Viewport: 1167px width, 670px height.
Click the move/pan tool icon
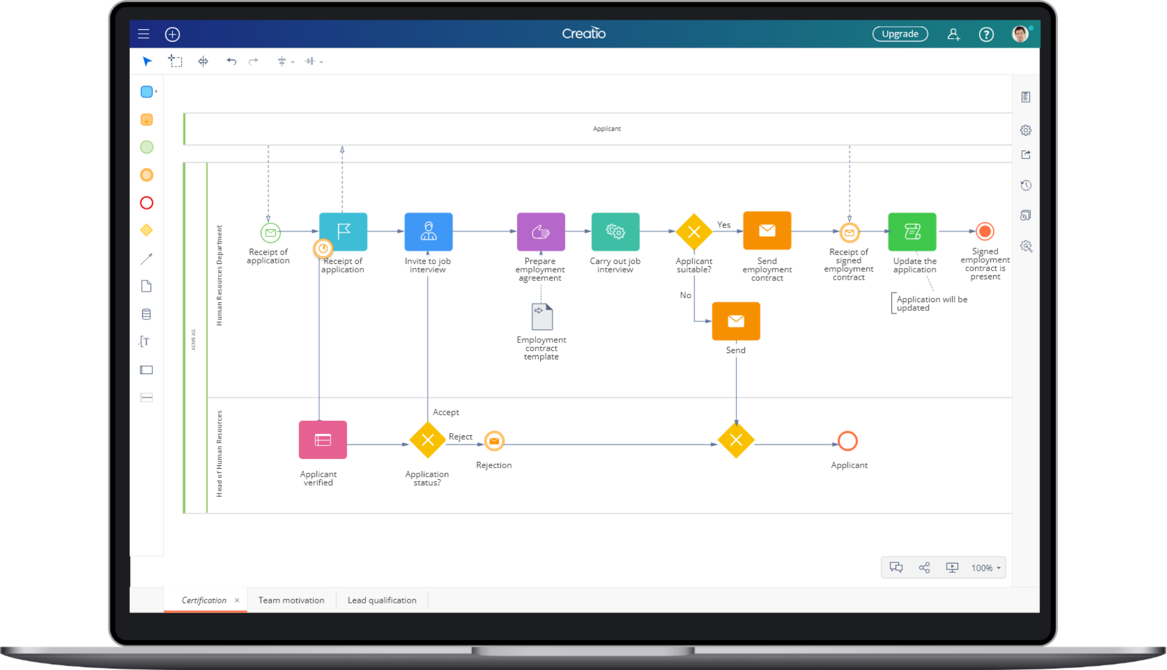point(203,61)
